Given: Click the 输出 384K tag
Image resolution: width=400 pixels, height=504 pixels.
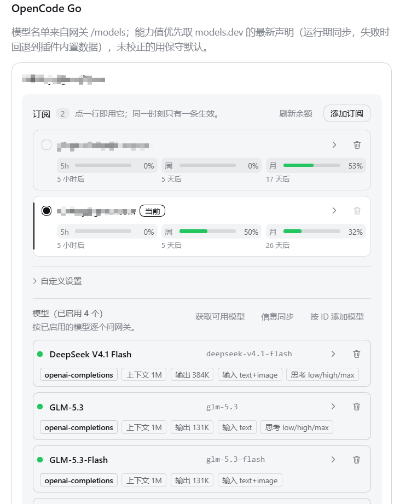Looking at the screenshot, I should (x=192, y=375).
